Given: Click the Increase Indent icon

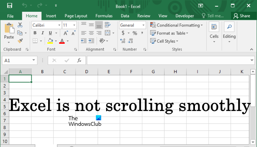Looking at the screenshot, I should point(91,41).
